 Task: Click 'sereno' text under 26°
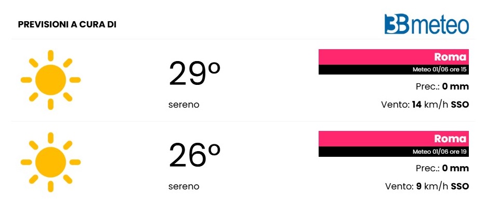[184, 187]
